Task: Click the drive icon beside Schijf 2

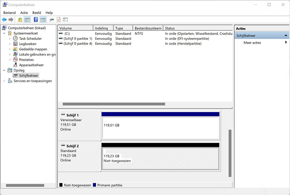Action: (63, 145)
